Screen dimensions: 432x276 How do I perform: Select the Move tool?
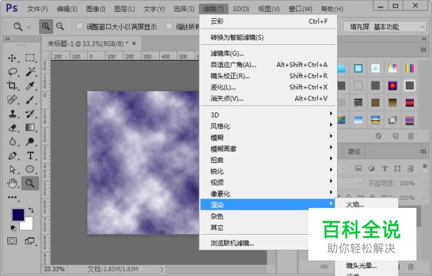coord(12,58)
